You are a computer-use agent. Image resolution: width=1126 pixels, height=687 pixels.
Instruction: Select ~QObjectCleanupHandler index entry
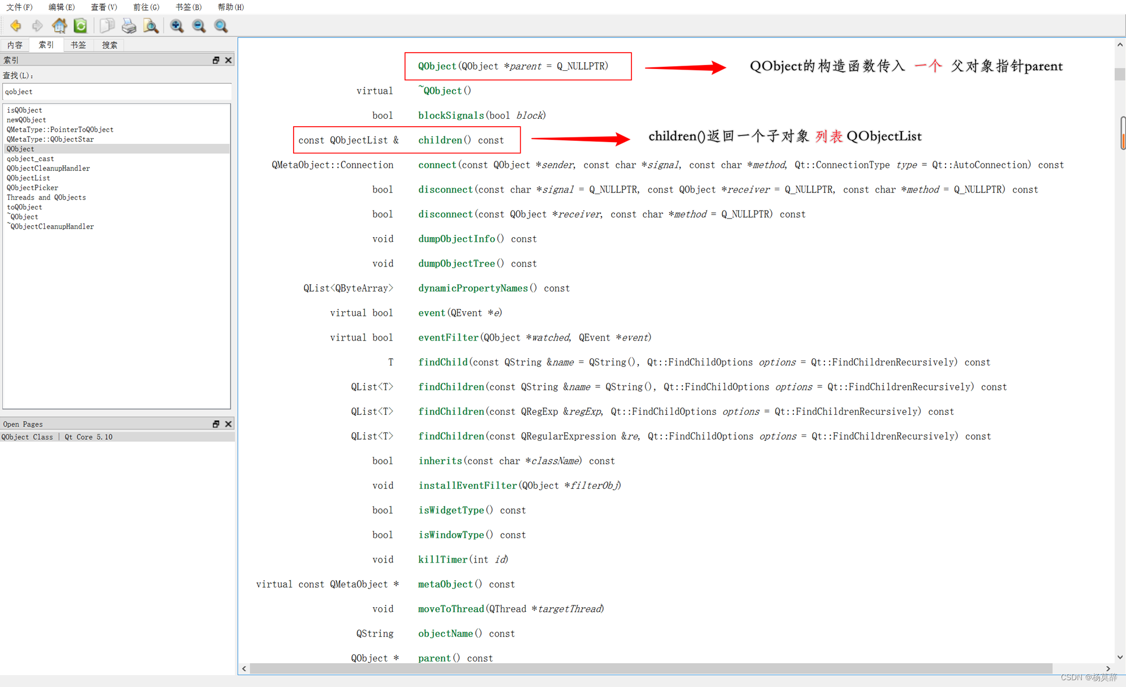(x=50, y=226)
